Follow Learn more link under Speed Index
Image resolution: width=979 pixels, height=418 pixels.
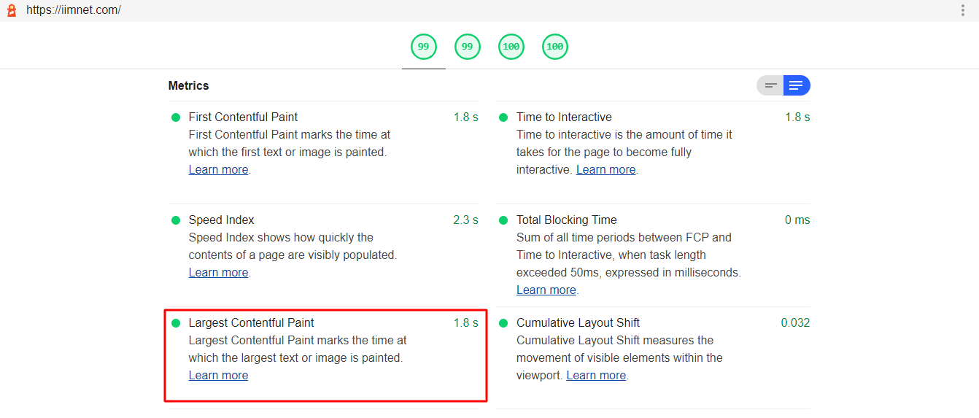pos(218,273)
